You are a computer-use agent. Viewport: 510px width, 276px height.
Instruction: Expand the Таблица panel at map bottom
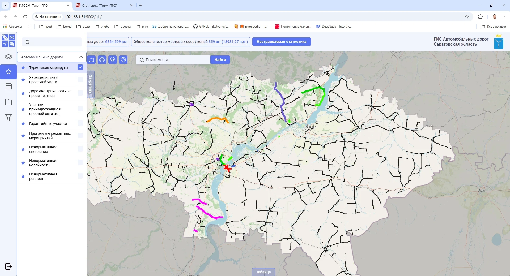click(x=263, y=272)
